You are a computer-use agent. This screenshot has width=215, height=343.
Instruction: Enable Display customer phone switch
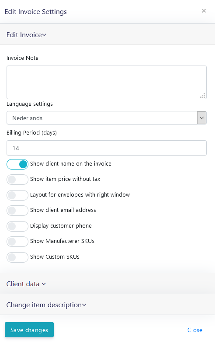pos(17,226)
